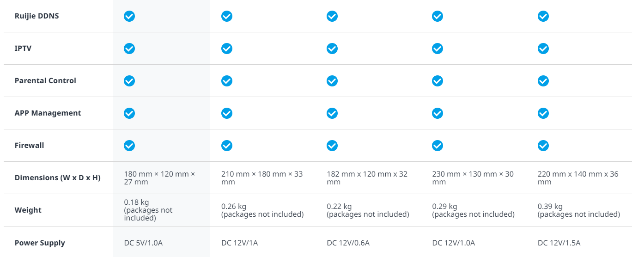Screen dimensions: 638x257
Task: Click Parental Control checkmark in fifth column
Action: tap(543, 81)
